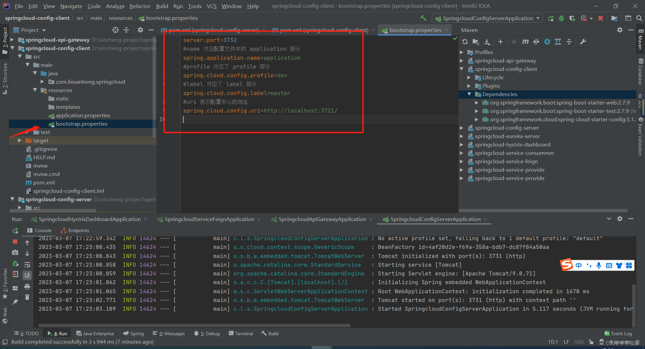Toggle Maven Offline Mode icon
Viewport: 645px width, 349px height.
536,42
